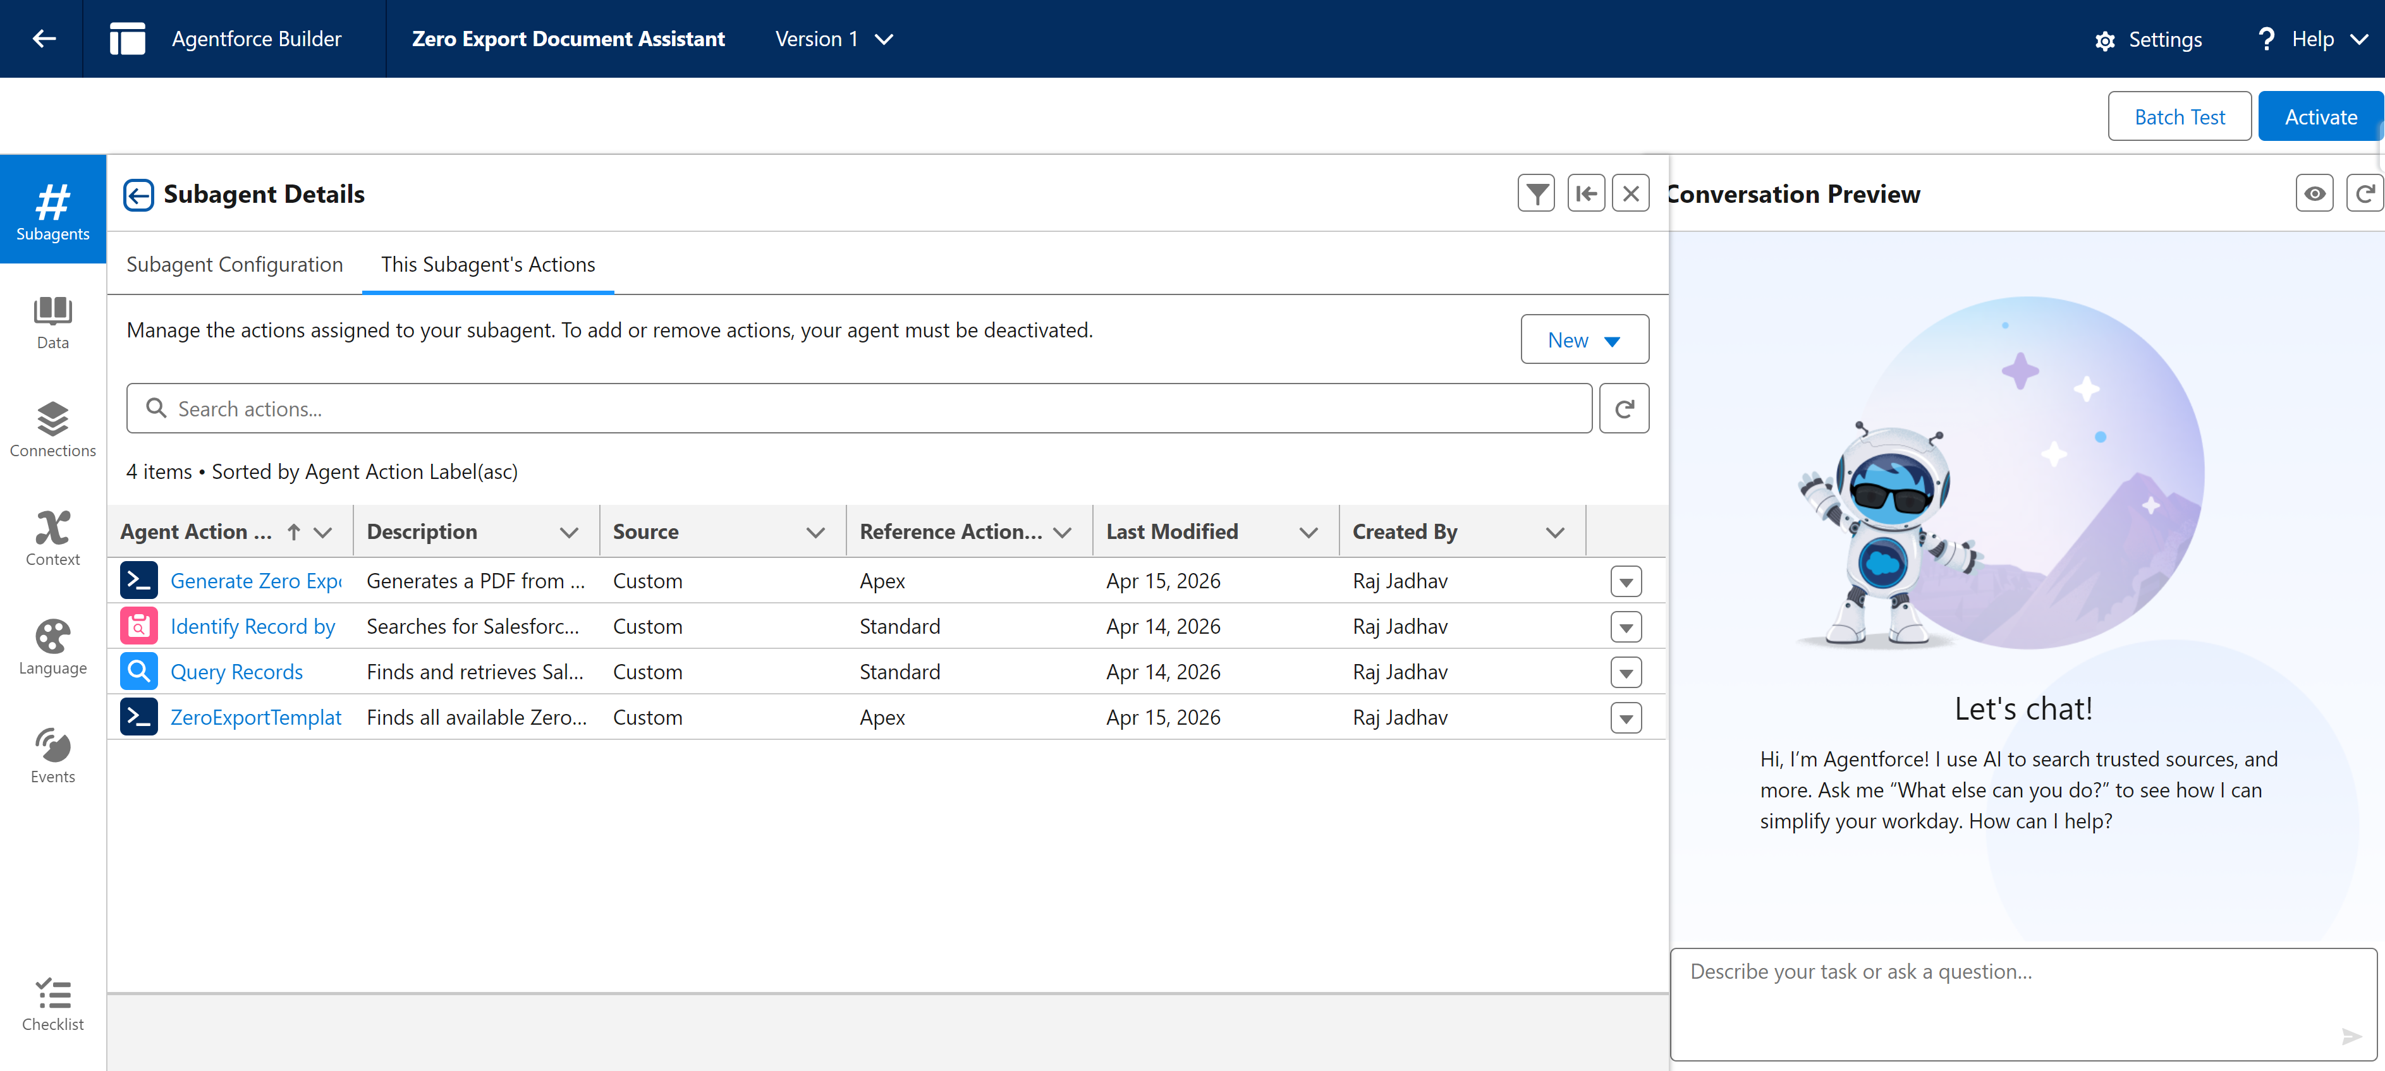The image size is (2385, 1071).
Task: Open the Checklist sidebar panel
Action: (x=52, y=1005)
